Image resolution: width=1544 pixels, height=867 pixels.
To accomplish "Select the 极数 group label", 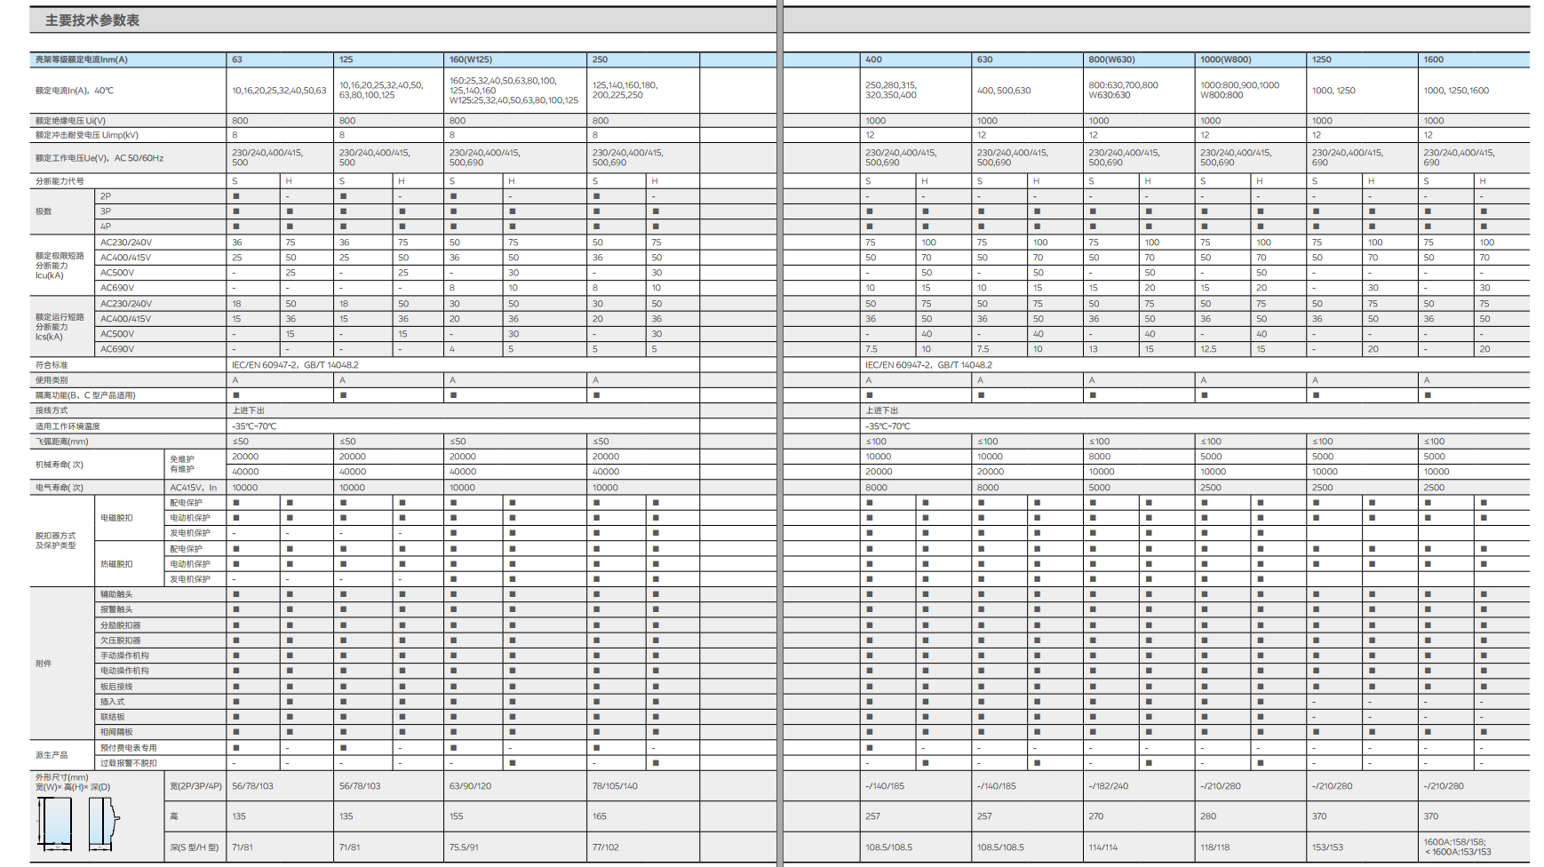I will [44, 211].
